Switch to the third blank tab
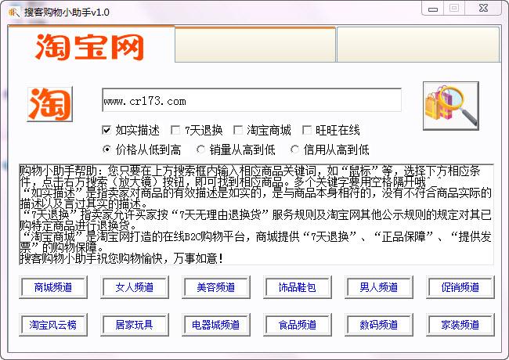509x360 pixels. click(418, 45)
